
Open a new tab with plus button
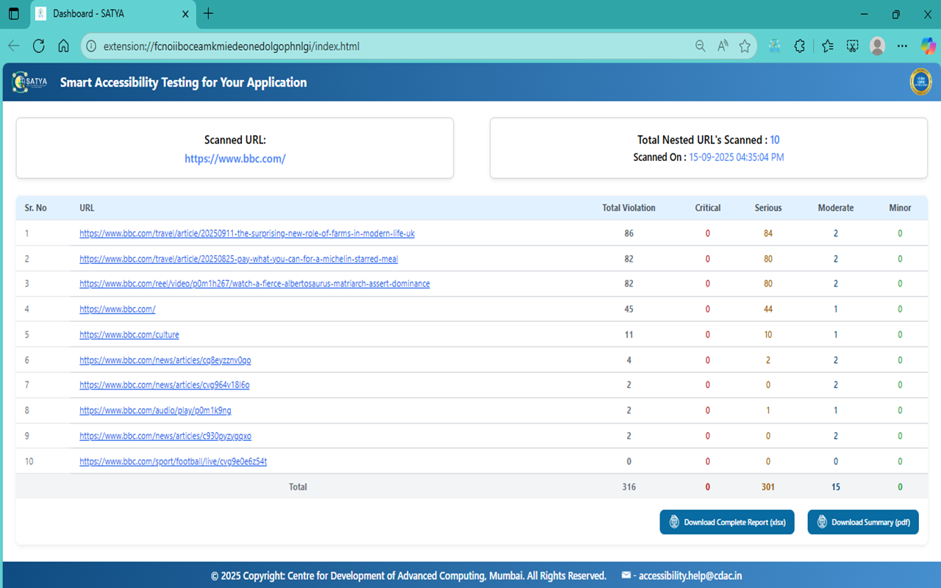point(209,14)
